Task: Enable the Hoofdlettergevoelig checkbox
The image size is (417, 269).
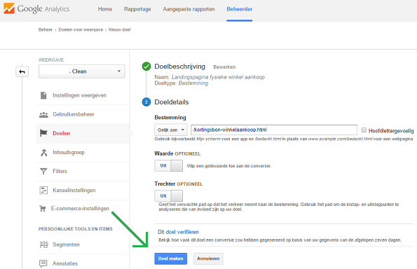Action: coord(364,130)
